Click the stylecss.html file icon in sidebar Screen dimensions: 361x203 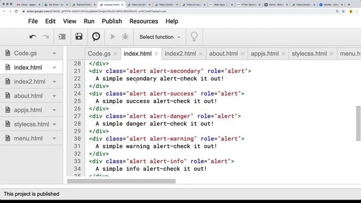click(x=8, y=124)
